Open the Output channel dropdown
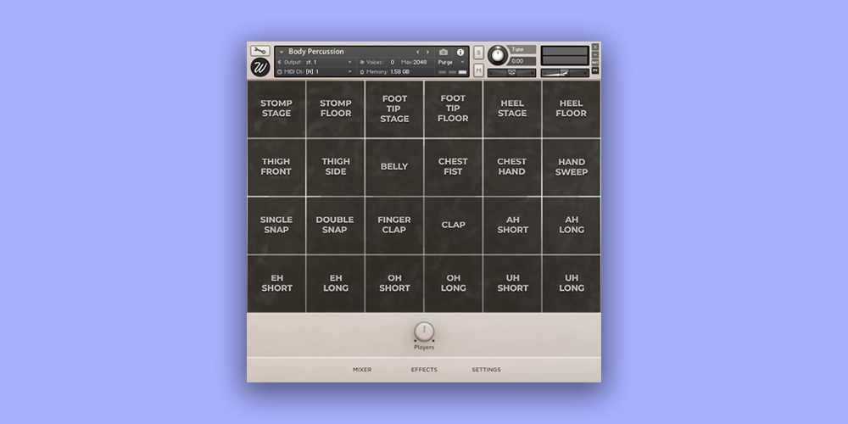848x424 pixels. [x=349, y=62]
